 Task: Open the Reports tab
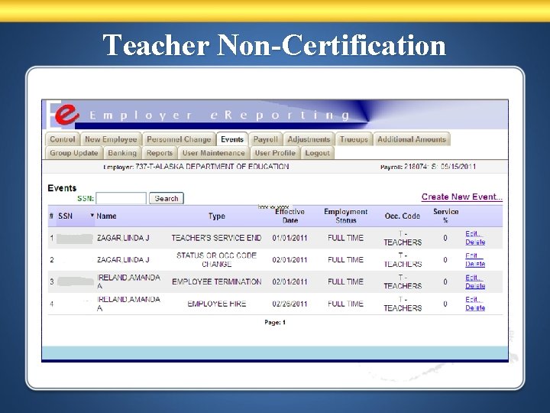coord(160,153)
